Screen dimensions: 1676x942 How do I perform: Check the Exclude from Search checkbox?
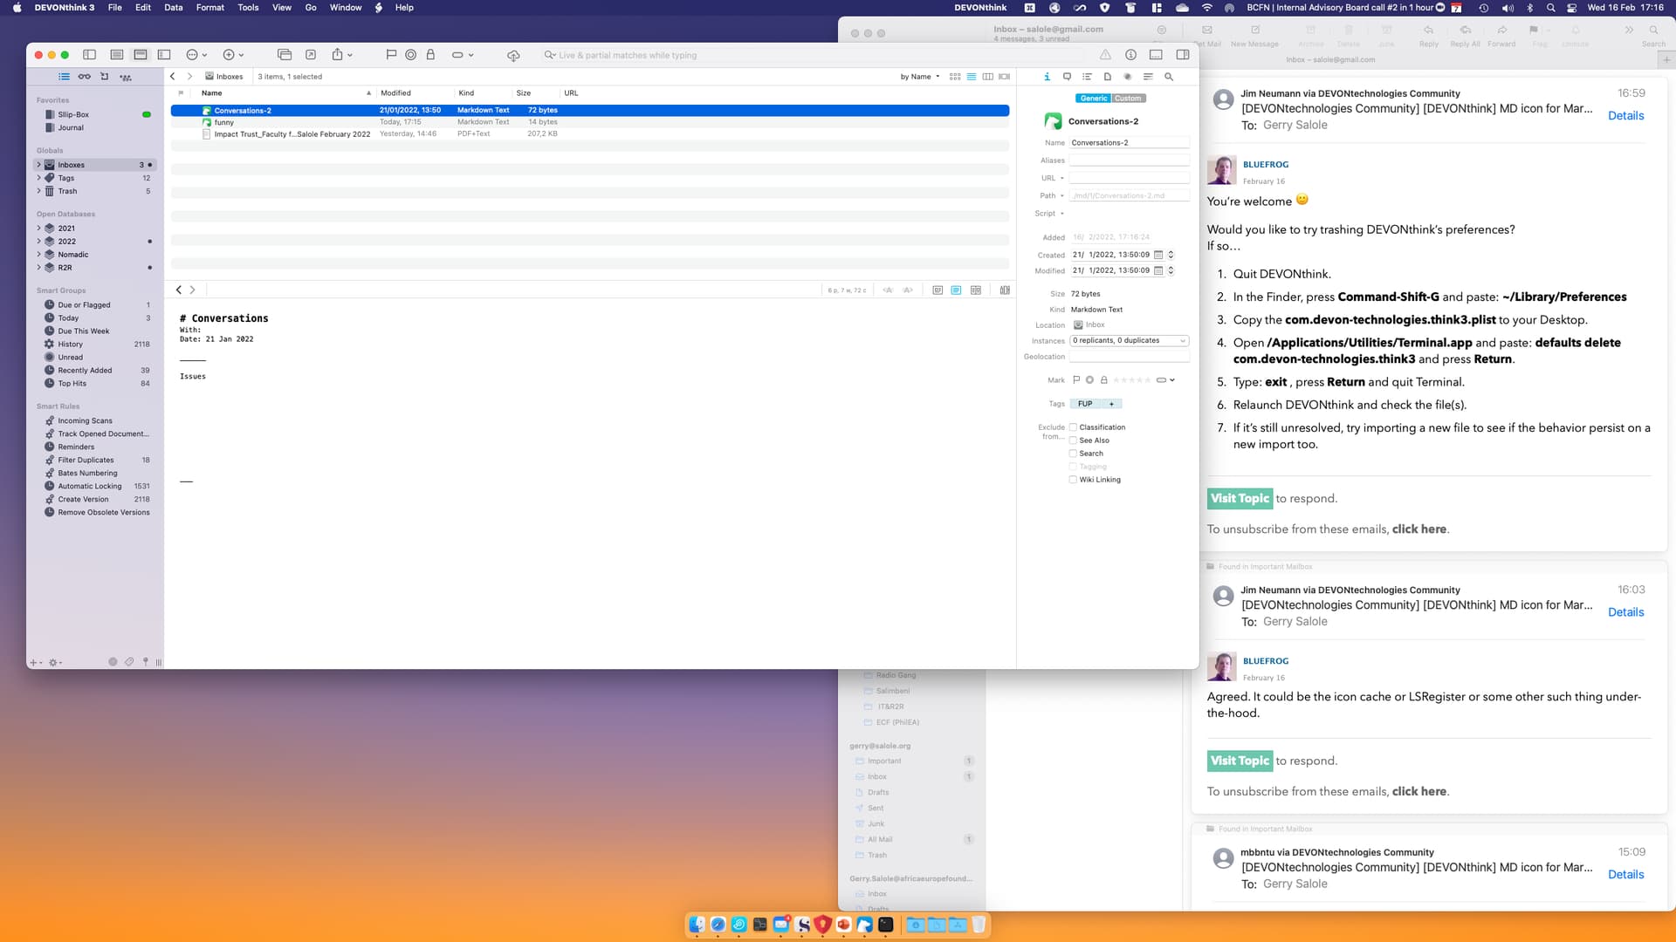[x=1073, y=454]
